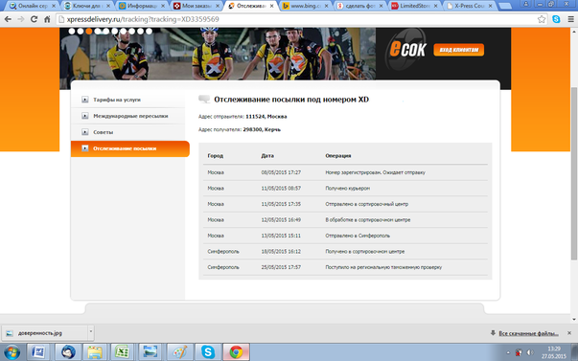
Task: Click the page vertical scrollbar thumb
Action: 574,173
